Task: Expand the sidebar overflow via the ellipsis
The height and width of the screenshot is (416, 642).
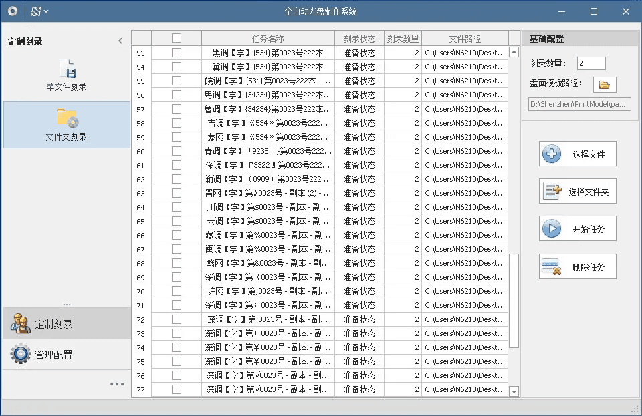Action: click(x=117, y=383)
